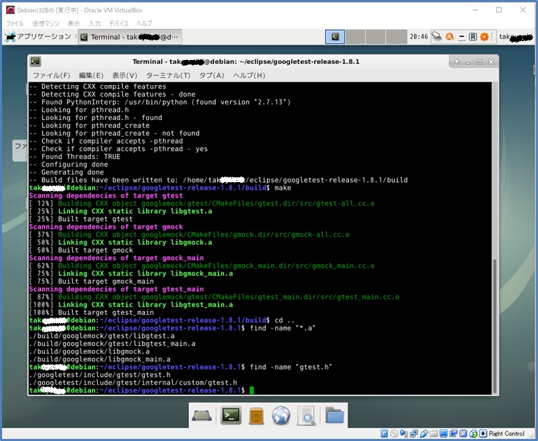The image size is (538, 441).
Task: Click VirtualBox network status icon
Action: [414, 434]
